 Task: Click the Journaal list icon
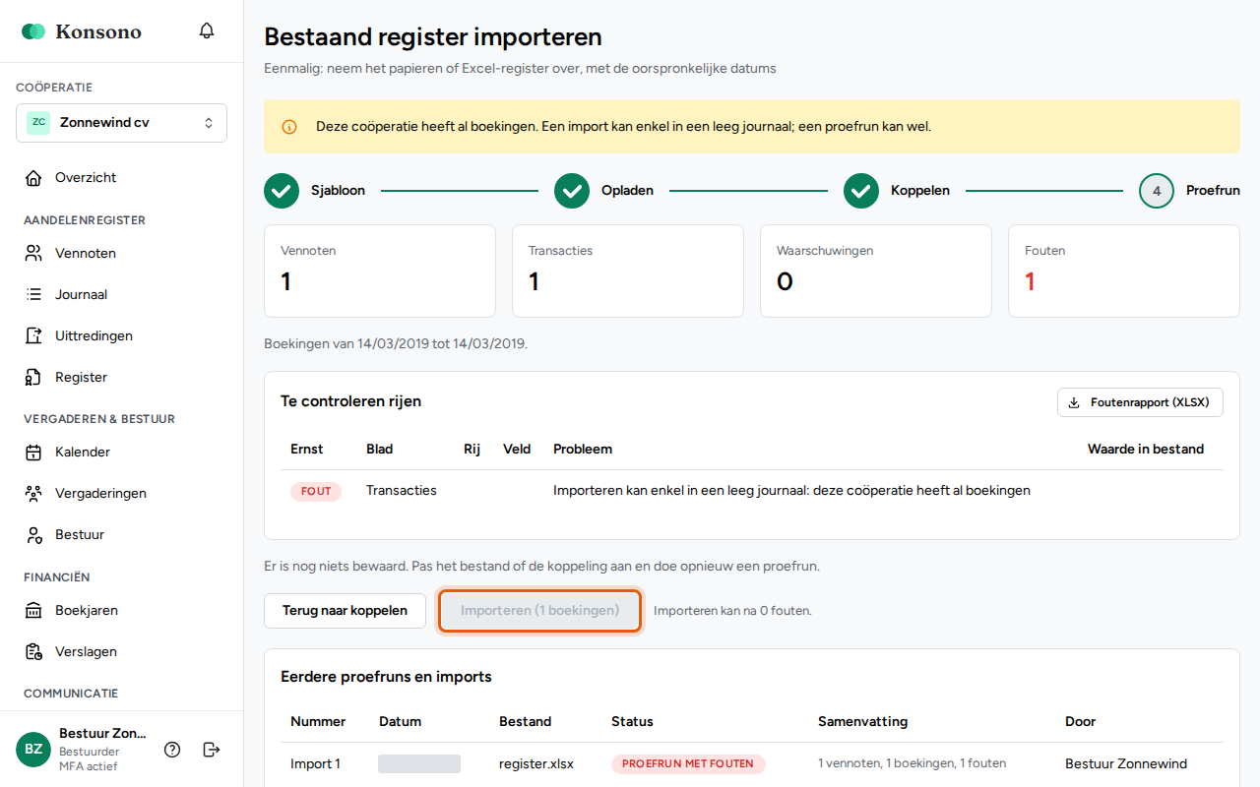(33, 295)
